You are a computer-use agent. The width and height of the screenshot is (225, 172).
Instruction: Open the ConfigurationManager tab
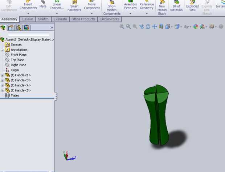coord(19,27)
